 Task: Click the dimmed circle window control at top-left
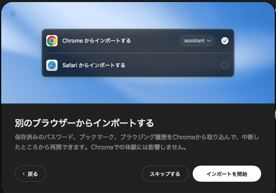[x=13, y=14]
